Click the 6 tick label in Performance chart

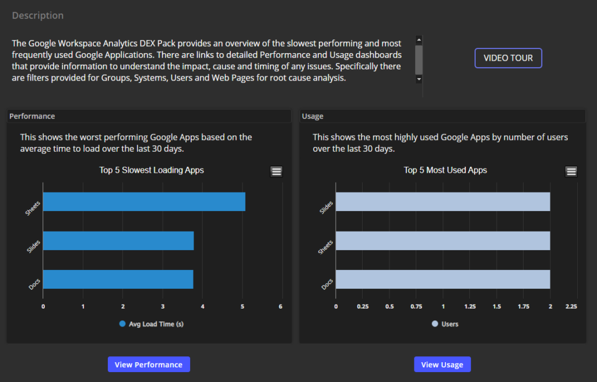[280, 306]
